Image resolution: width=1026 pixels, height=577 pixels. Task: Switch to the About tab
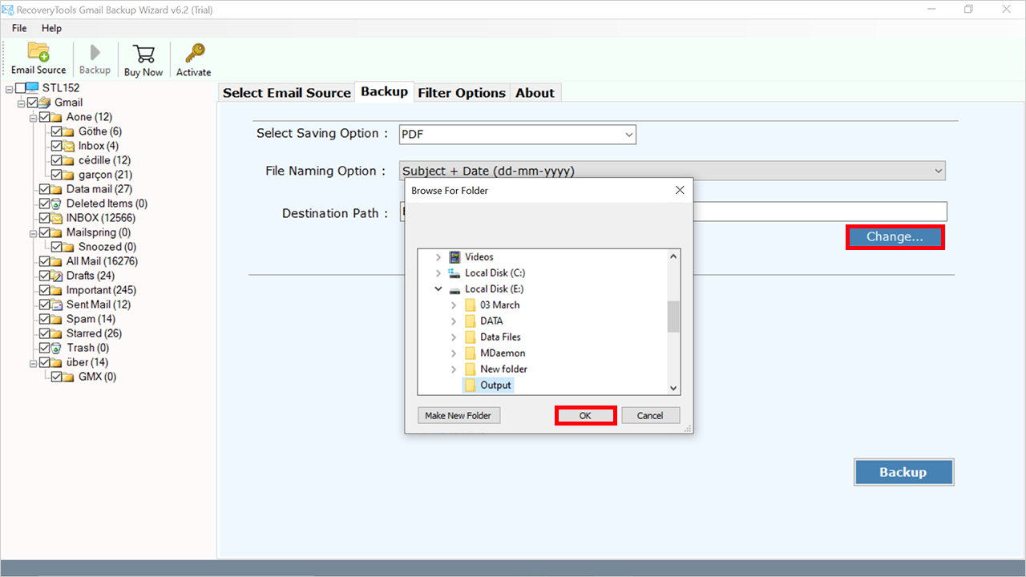pos(535,93)
